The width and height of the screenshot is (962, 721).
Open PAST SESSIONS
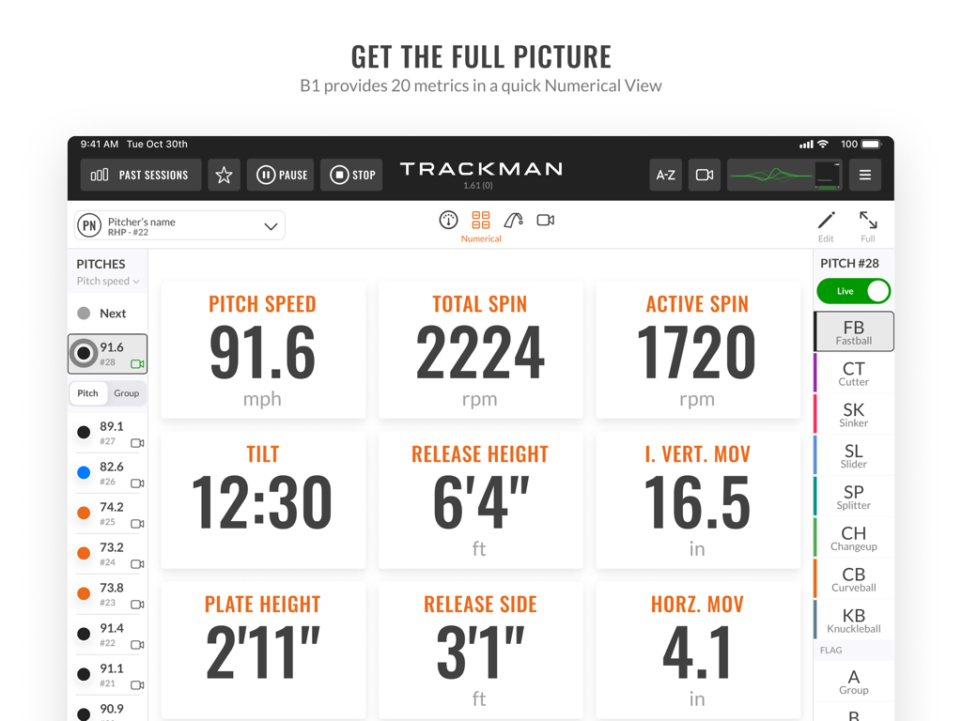[x=140, y=175]
